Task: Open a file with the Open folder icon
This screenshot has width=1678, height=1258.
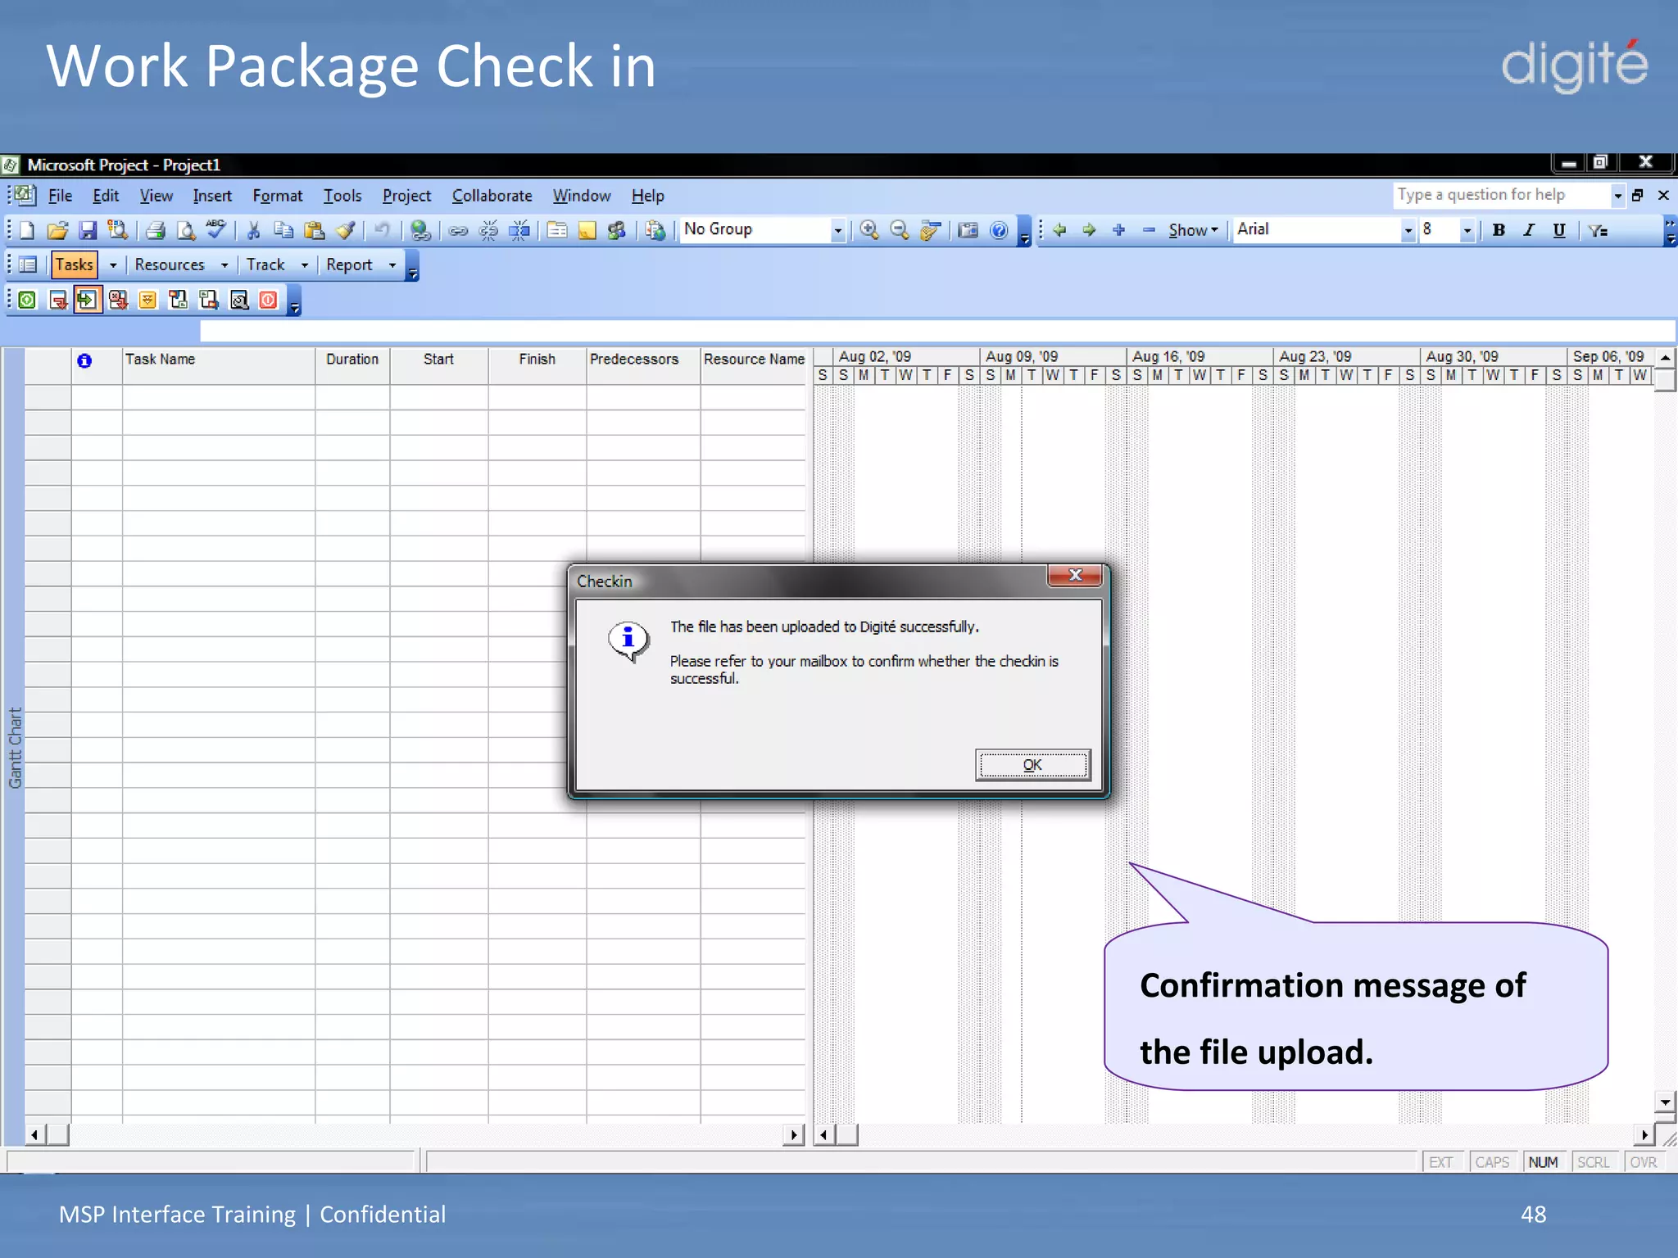Action: point(57,230)
